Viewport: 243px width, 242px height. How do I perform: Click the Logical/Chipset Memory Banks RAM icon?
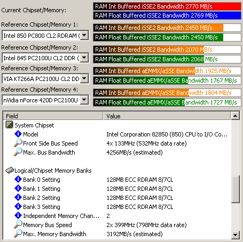click(10, 170)
